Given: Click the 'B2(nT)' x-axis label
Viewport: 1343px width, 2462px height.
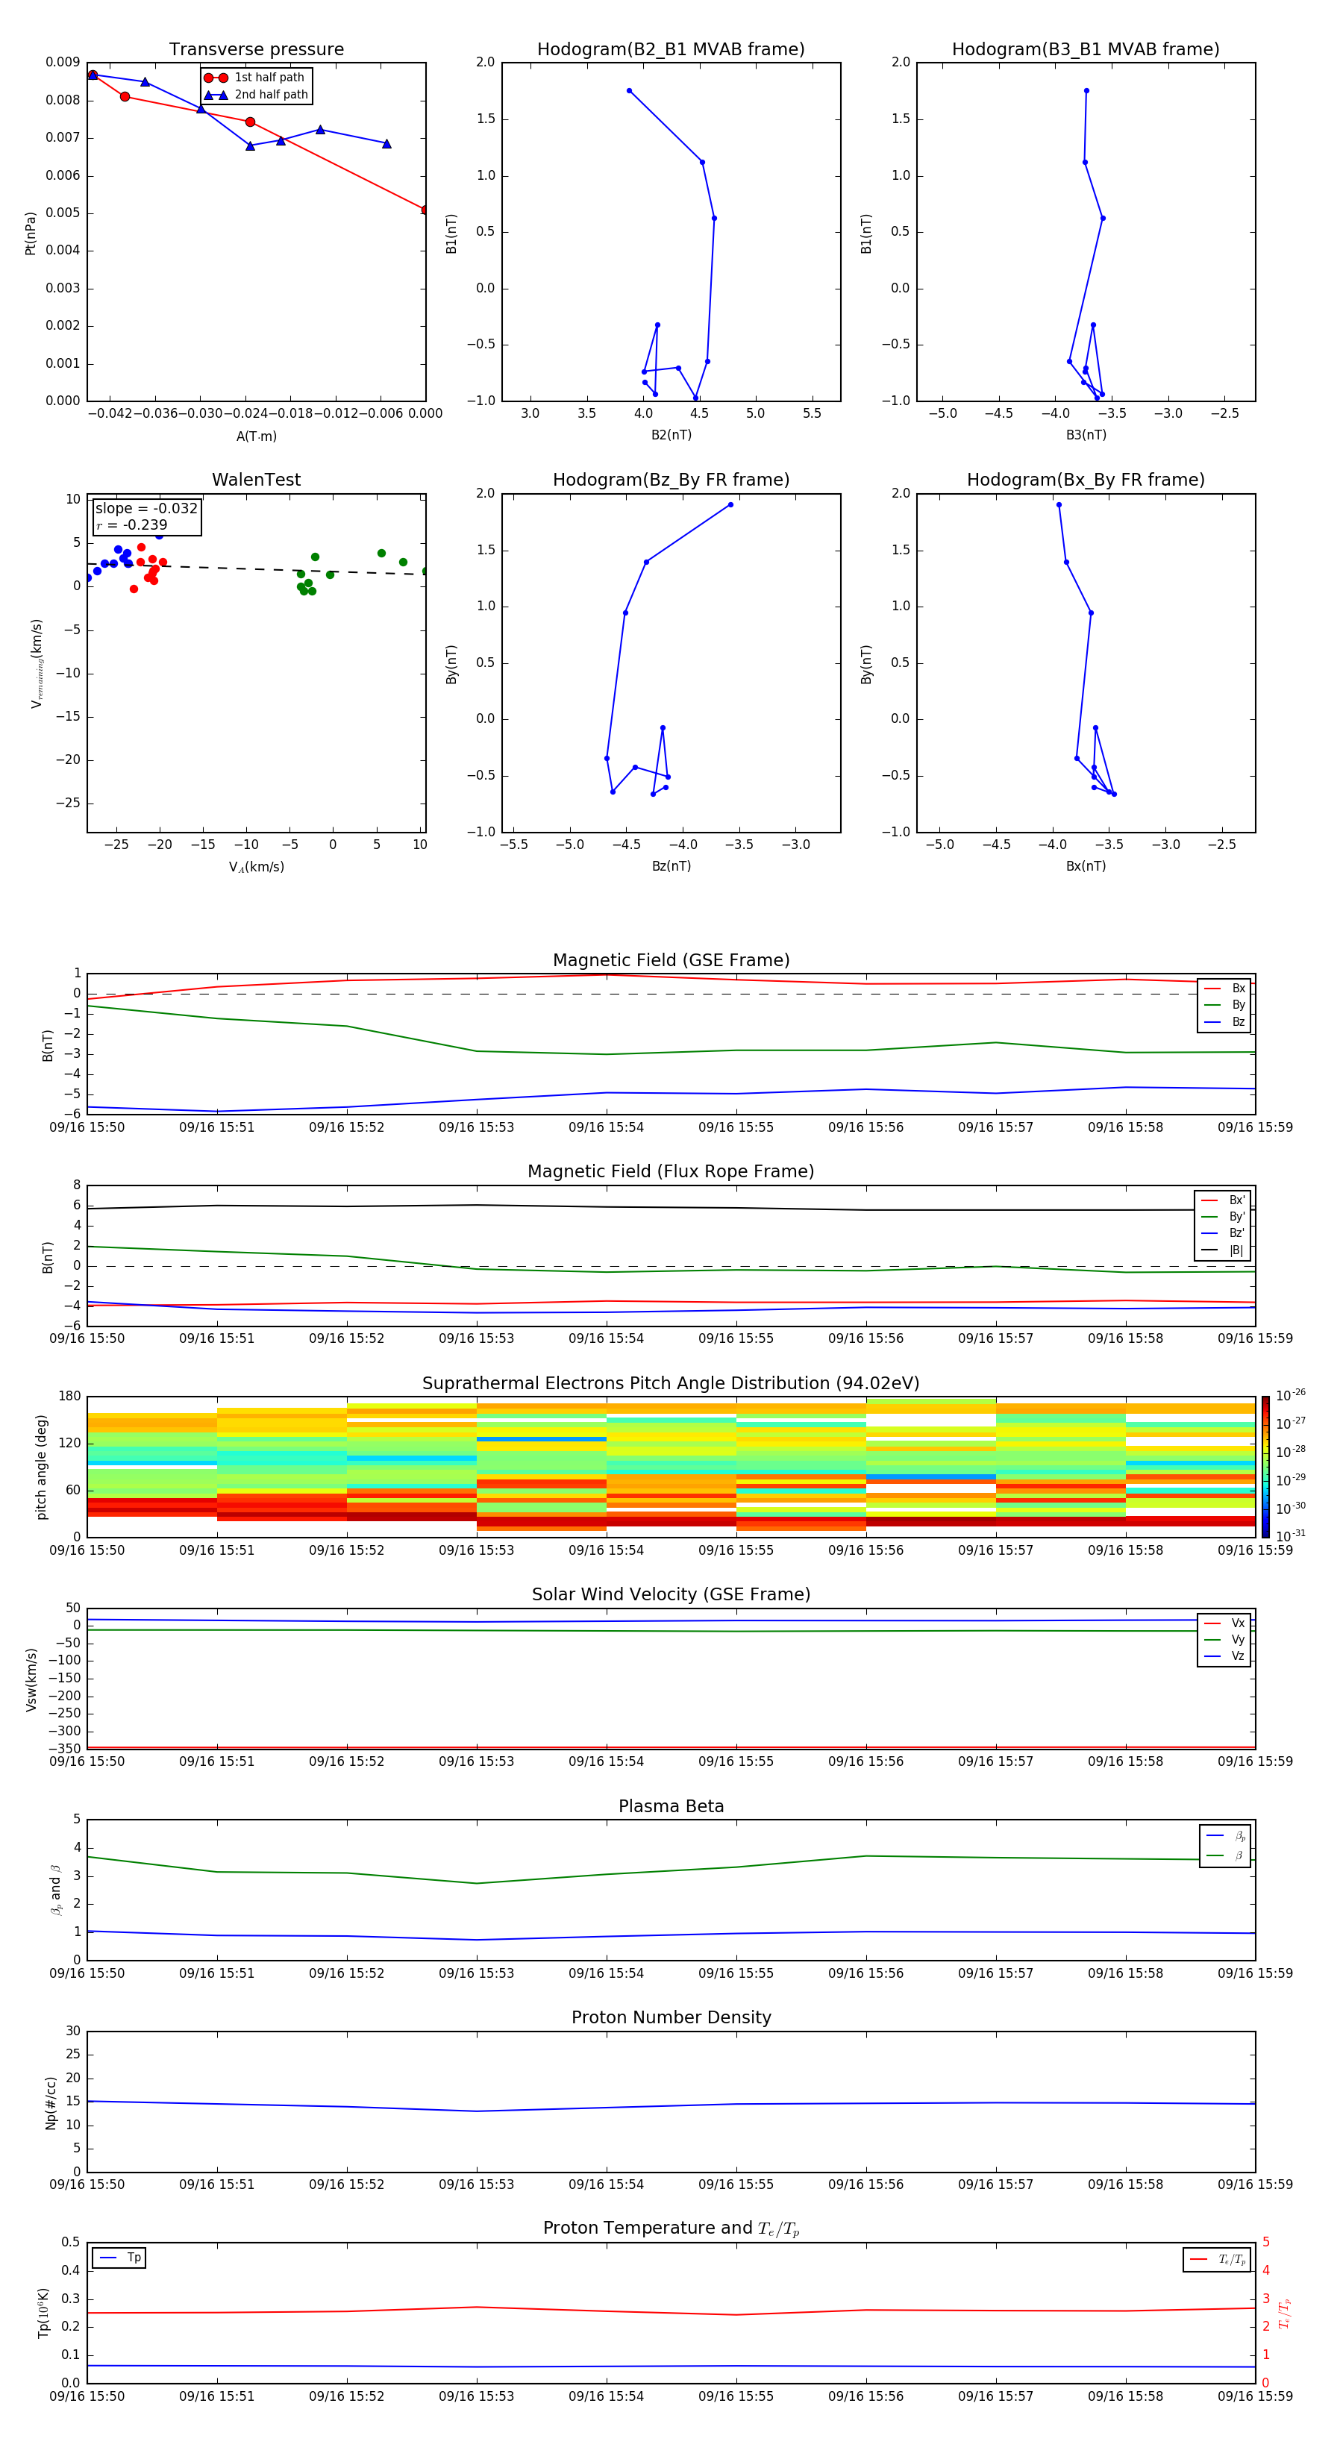Looking at the screenshot, I should click(671, 435).
